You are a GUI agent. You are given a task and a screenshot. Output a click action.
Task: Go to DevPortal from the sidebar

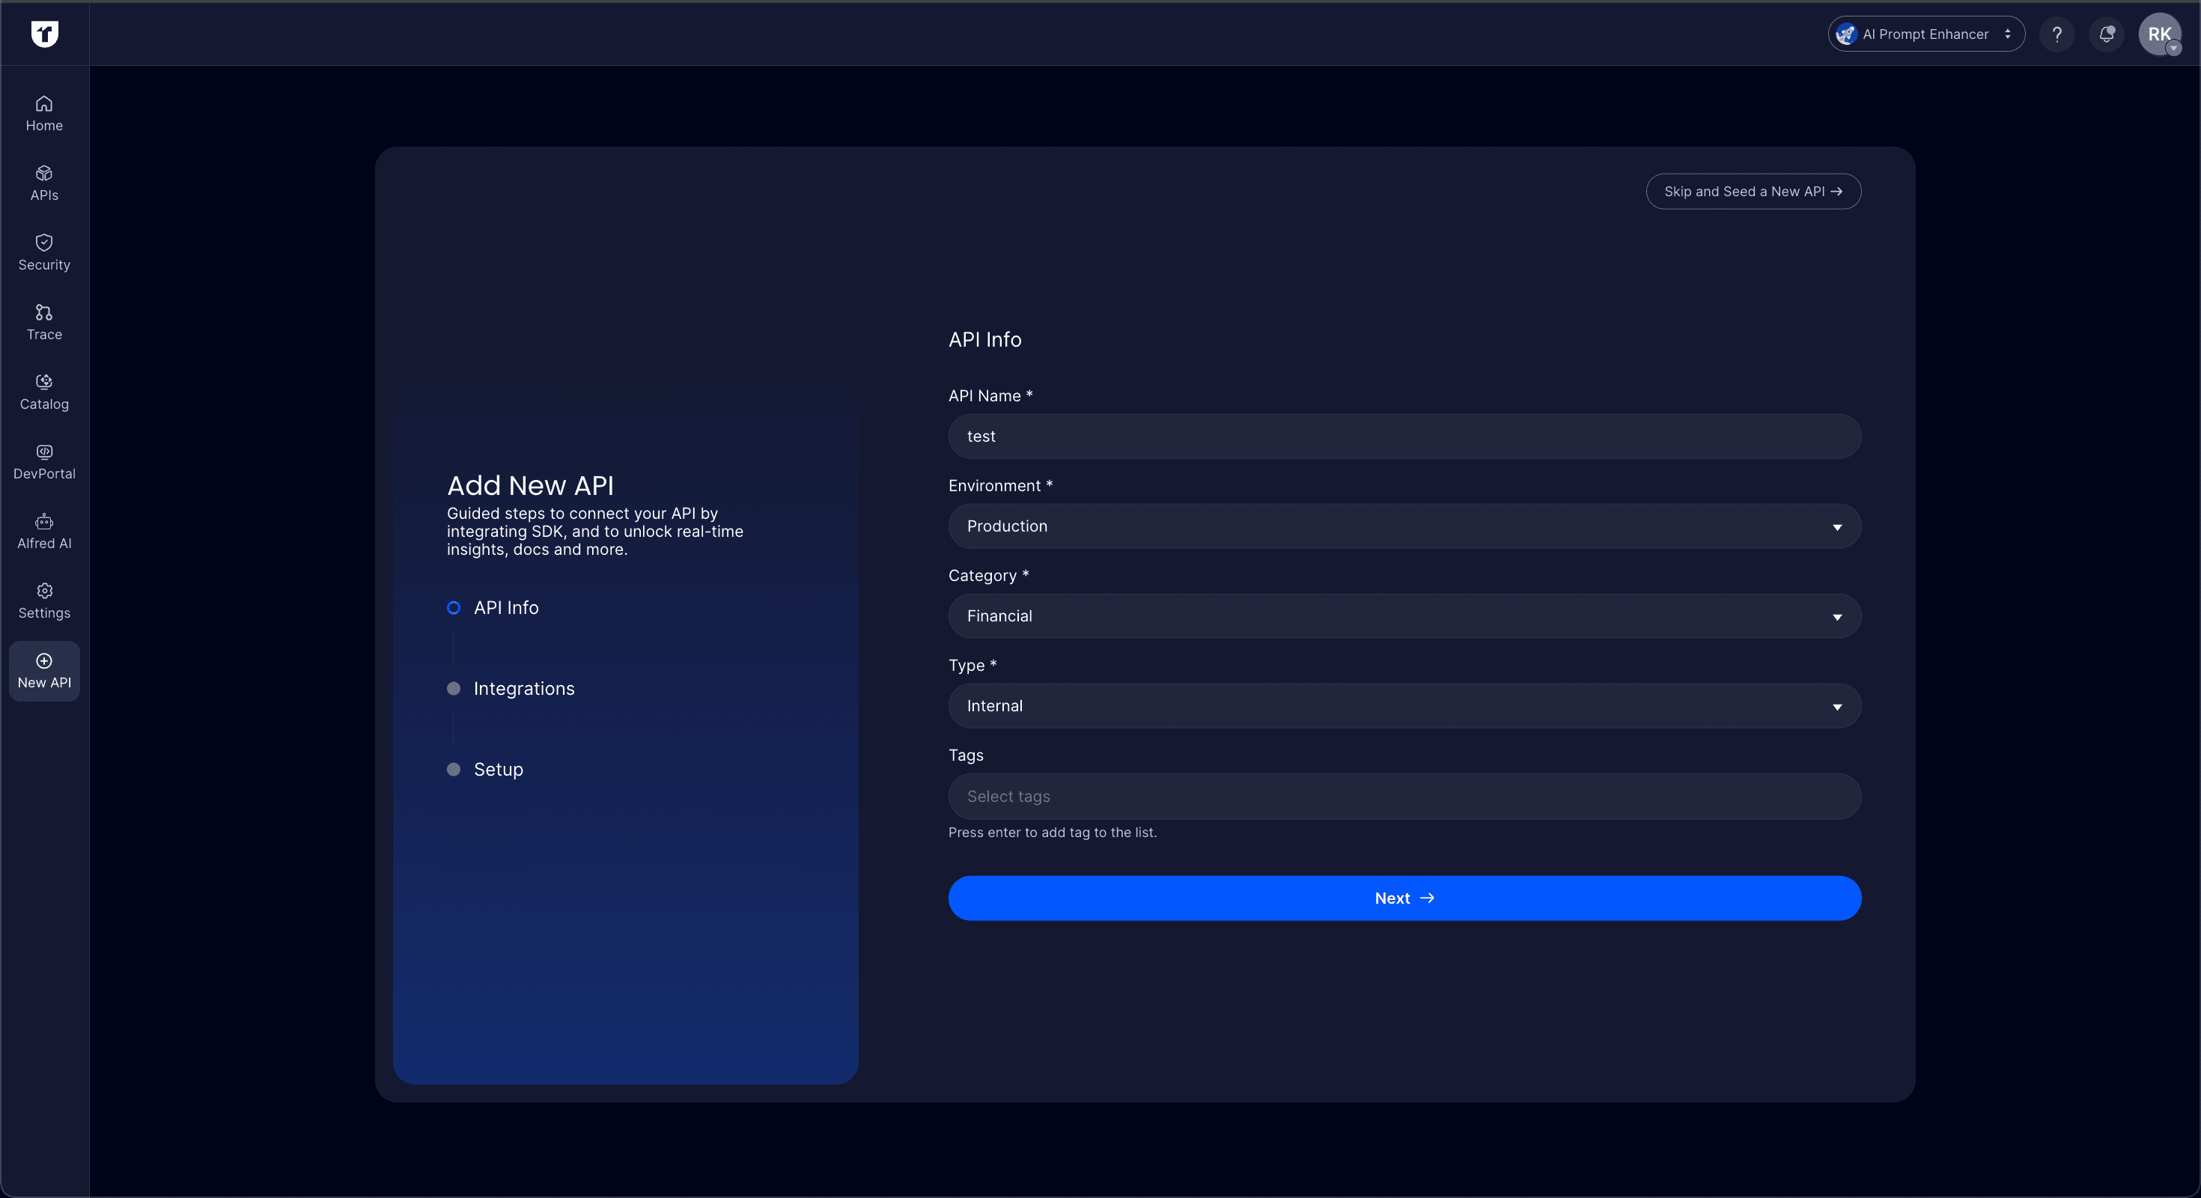(x=43, y=461)
